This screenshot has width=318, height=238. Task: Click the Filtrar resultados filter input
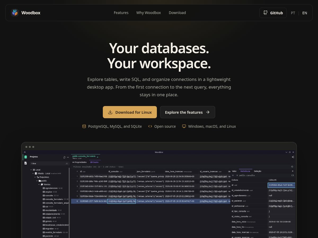click(x=180, y=167)
